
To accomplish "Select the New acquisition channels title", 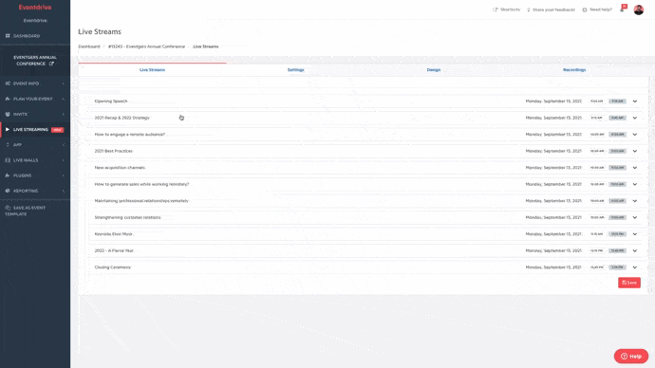I will click(120, 168).
